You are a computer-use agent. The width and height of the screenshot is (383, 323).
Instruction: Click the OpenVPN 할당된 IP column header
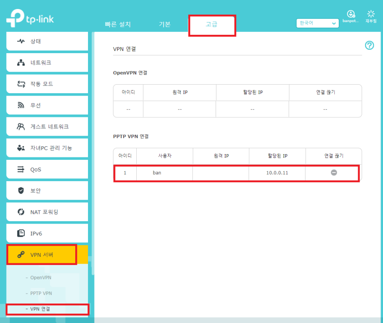point(252,92)
